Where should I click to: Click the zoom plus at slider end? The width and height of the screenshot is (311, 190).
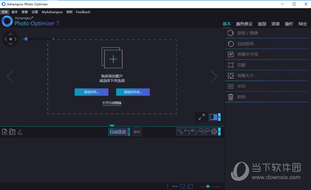click(x=53, y=39)
